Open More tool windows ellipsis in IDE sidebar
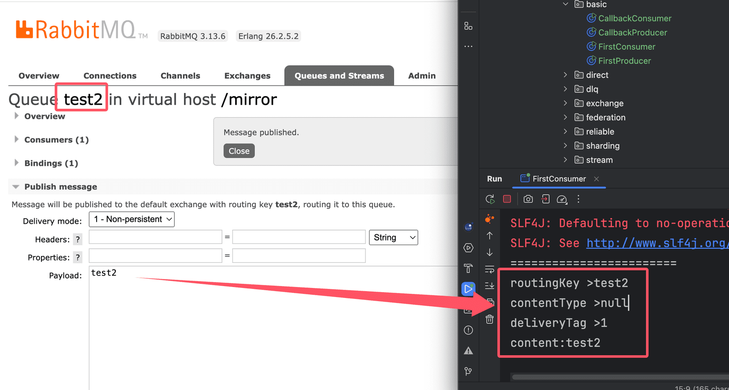 coord(468,46)
